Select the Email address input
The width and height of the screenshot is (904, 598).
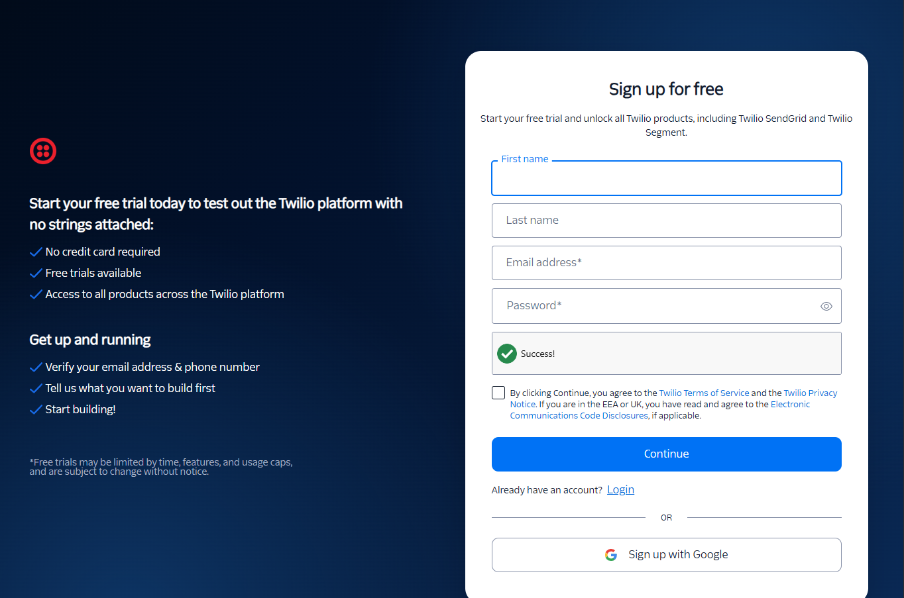click(x=666, y=263)
